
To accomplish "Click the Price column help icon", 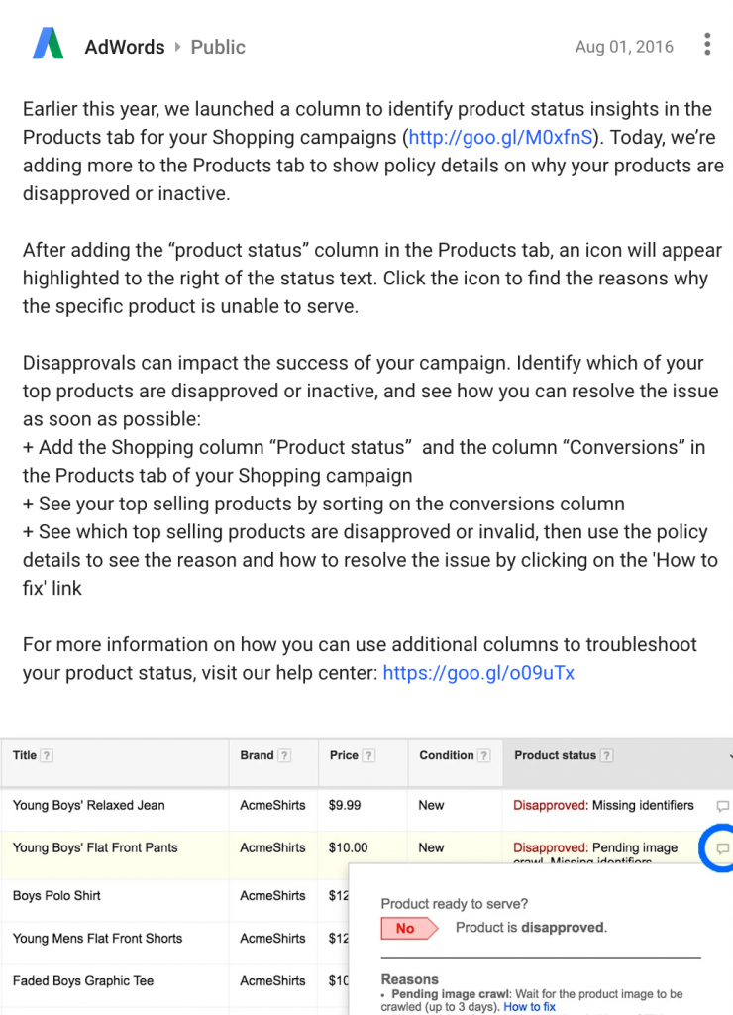I will click(x=368, y=755).
